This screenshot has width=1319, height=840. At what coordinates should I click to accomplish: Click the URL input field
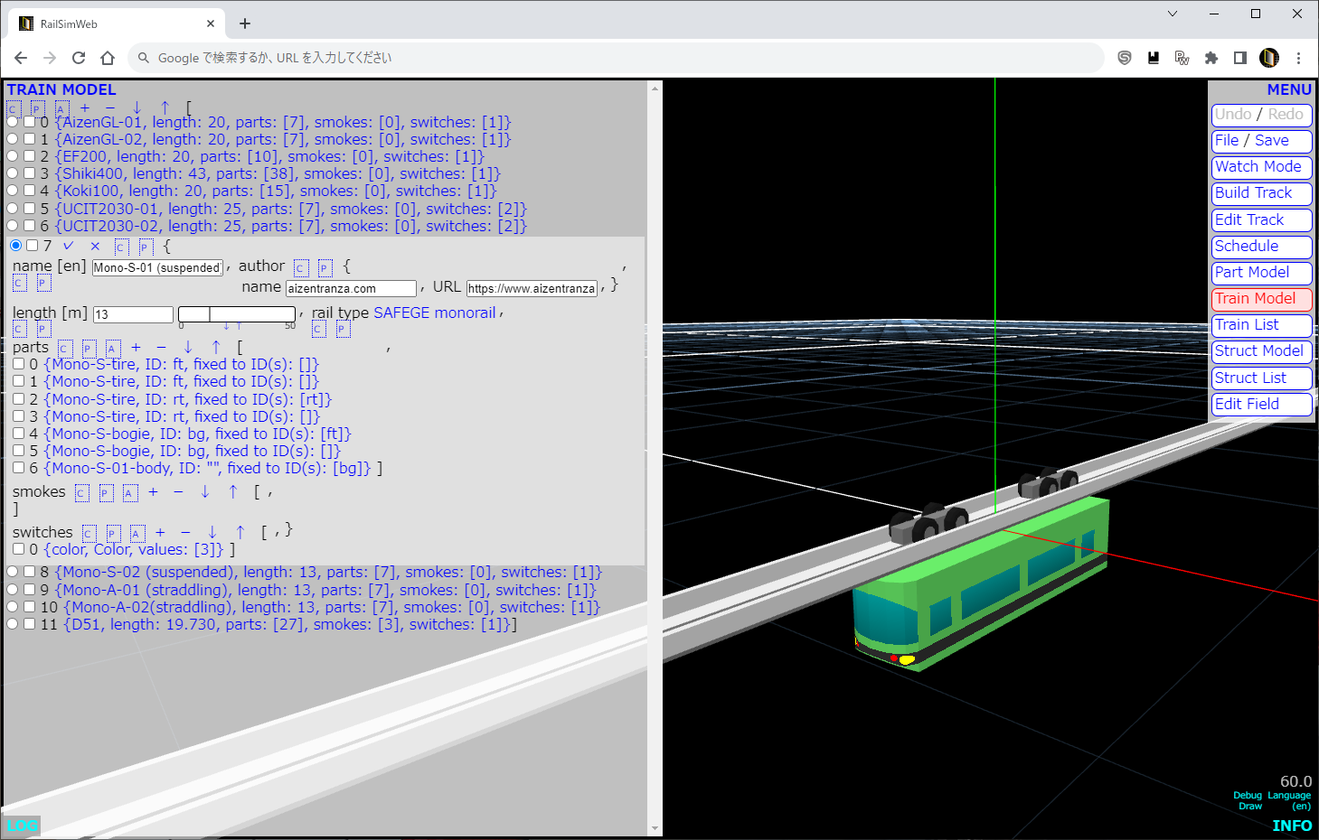click(532, 289)
